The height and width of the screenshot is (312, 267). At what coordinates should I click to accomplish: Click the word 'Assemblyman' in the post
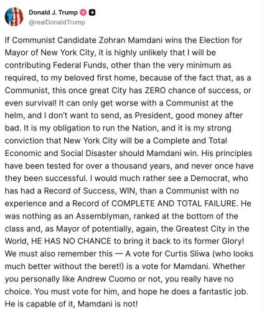[103, 217]
